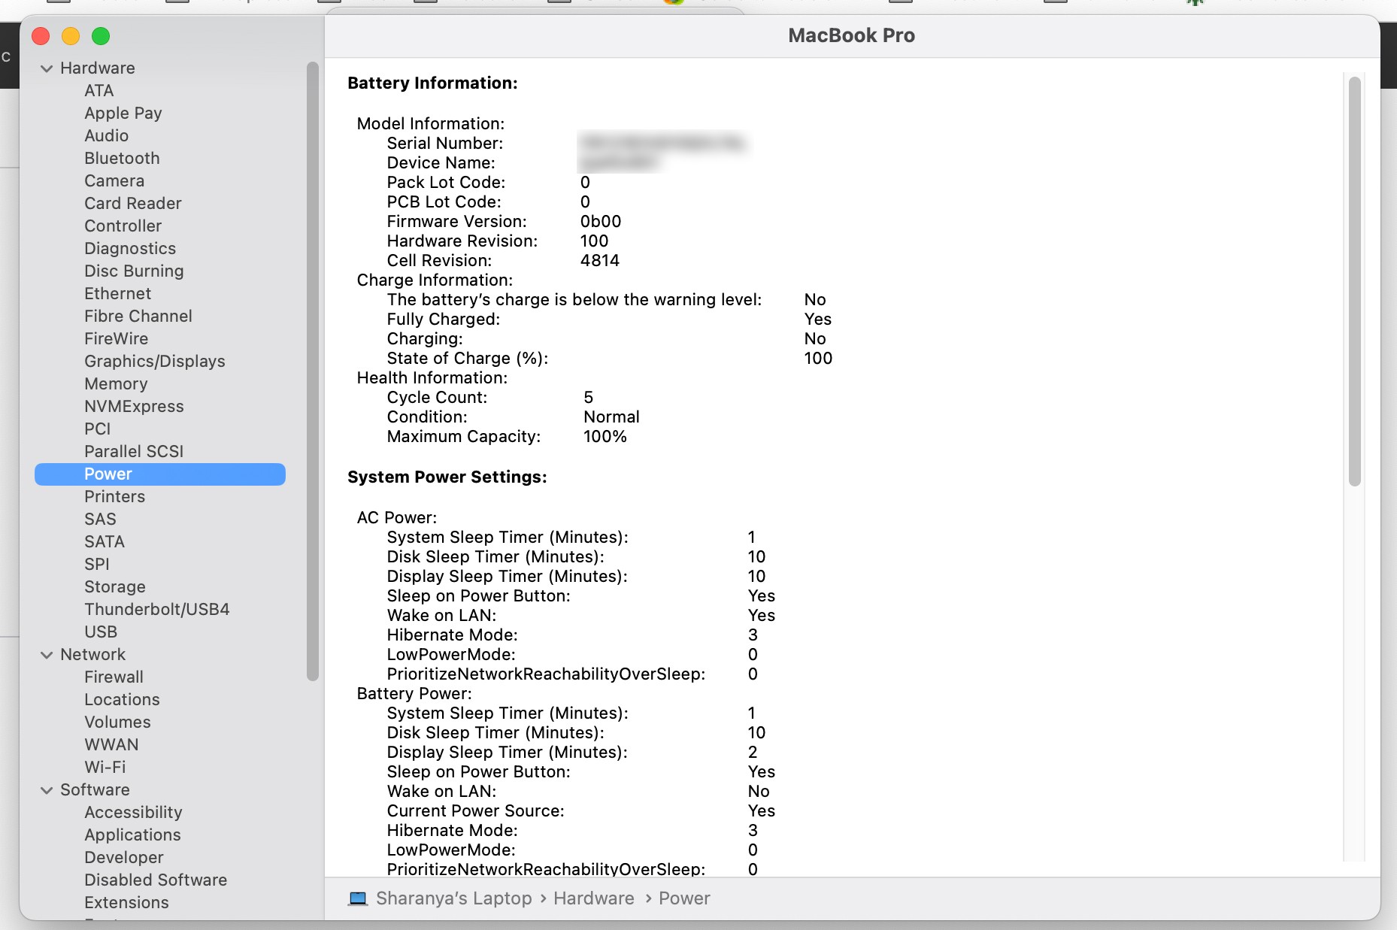
Task: Open the Bluetooth section
Action: (122, 159)
